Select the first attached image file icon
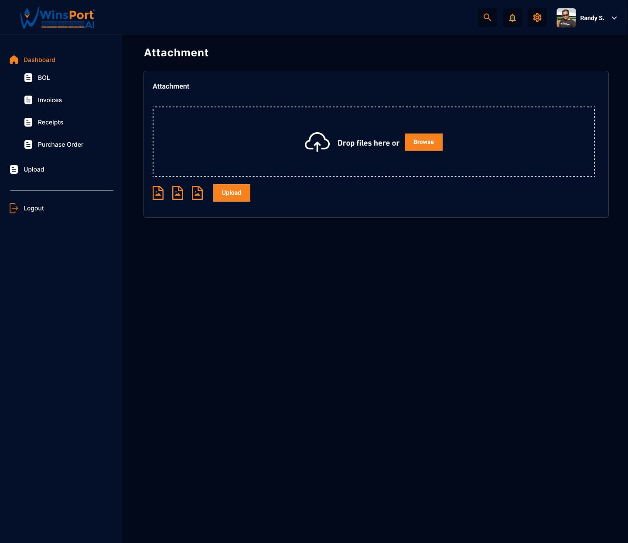This screenshot has height=543, width=628. pos(158,192)
